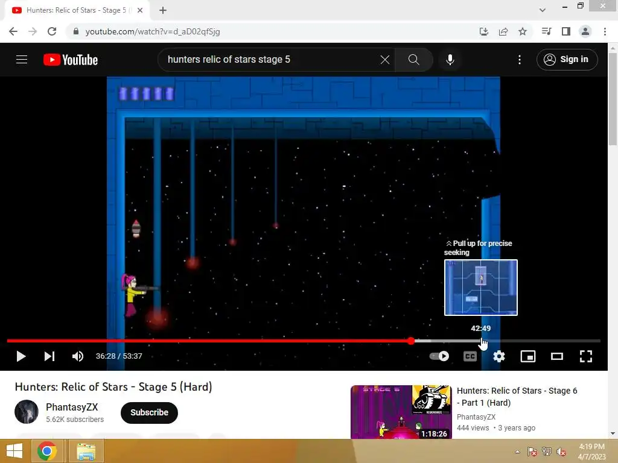Image resolution: width=618 pixels, height=463 pixels.
Task: Click the page vertical scrollbar
Action: click(613, 98)
